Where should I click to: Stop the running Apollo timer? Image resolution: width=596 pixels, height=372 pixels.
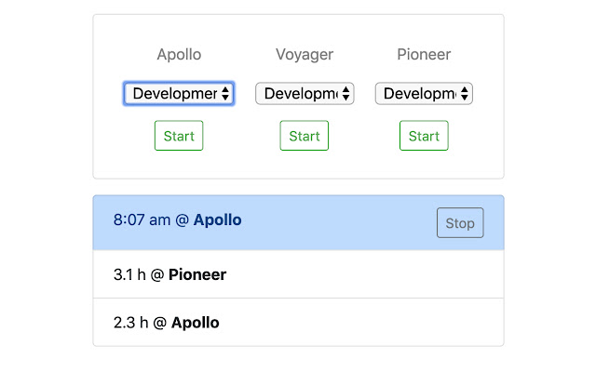coord(460,223)
